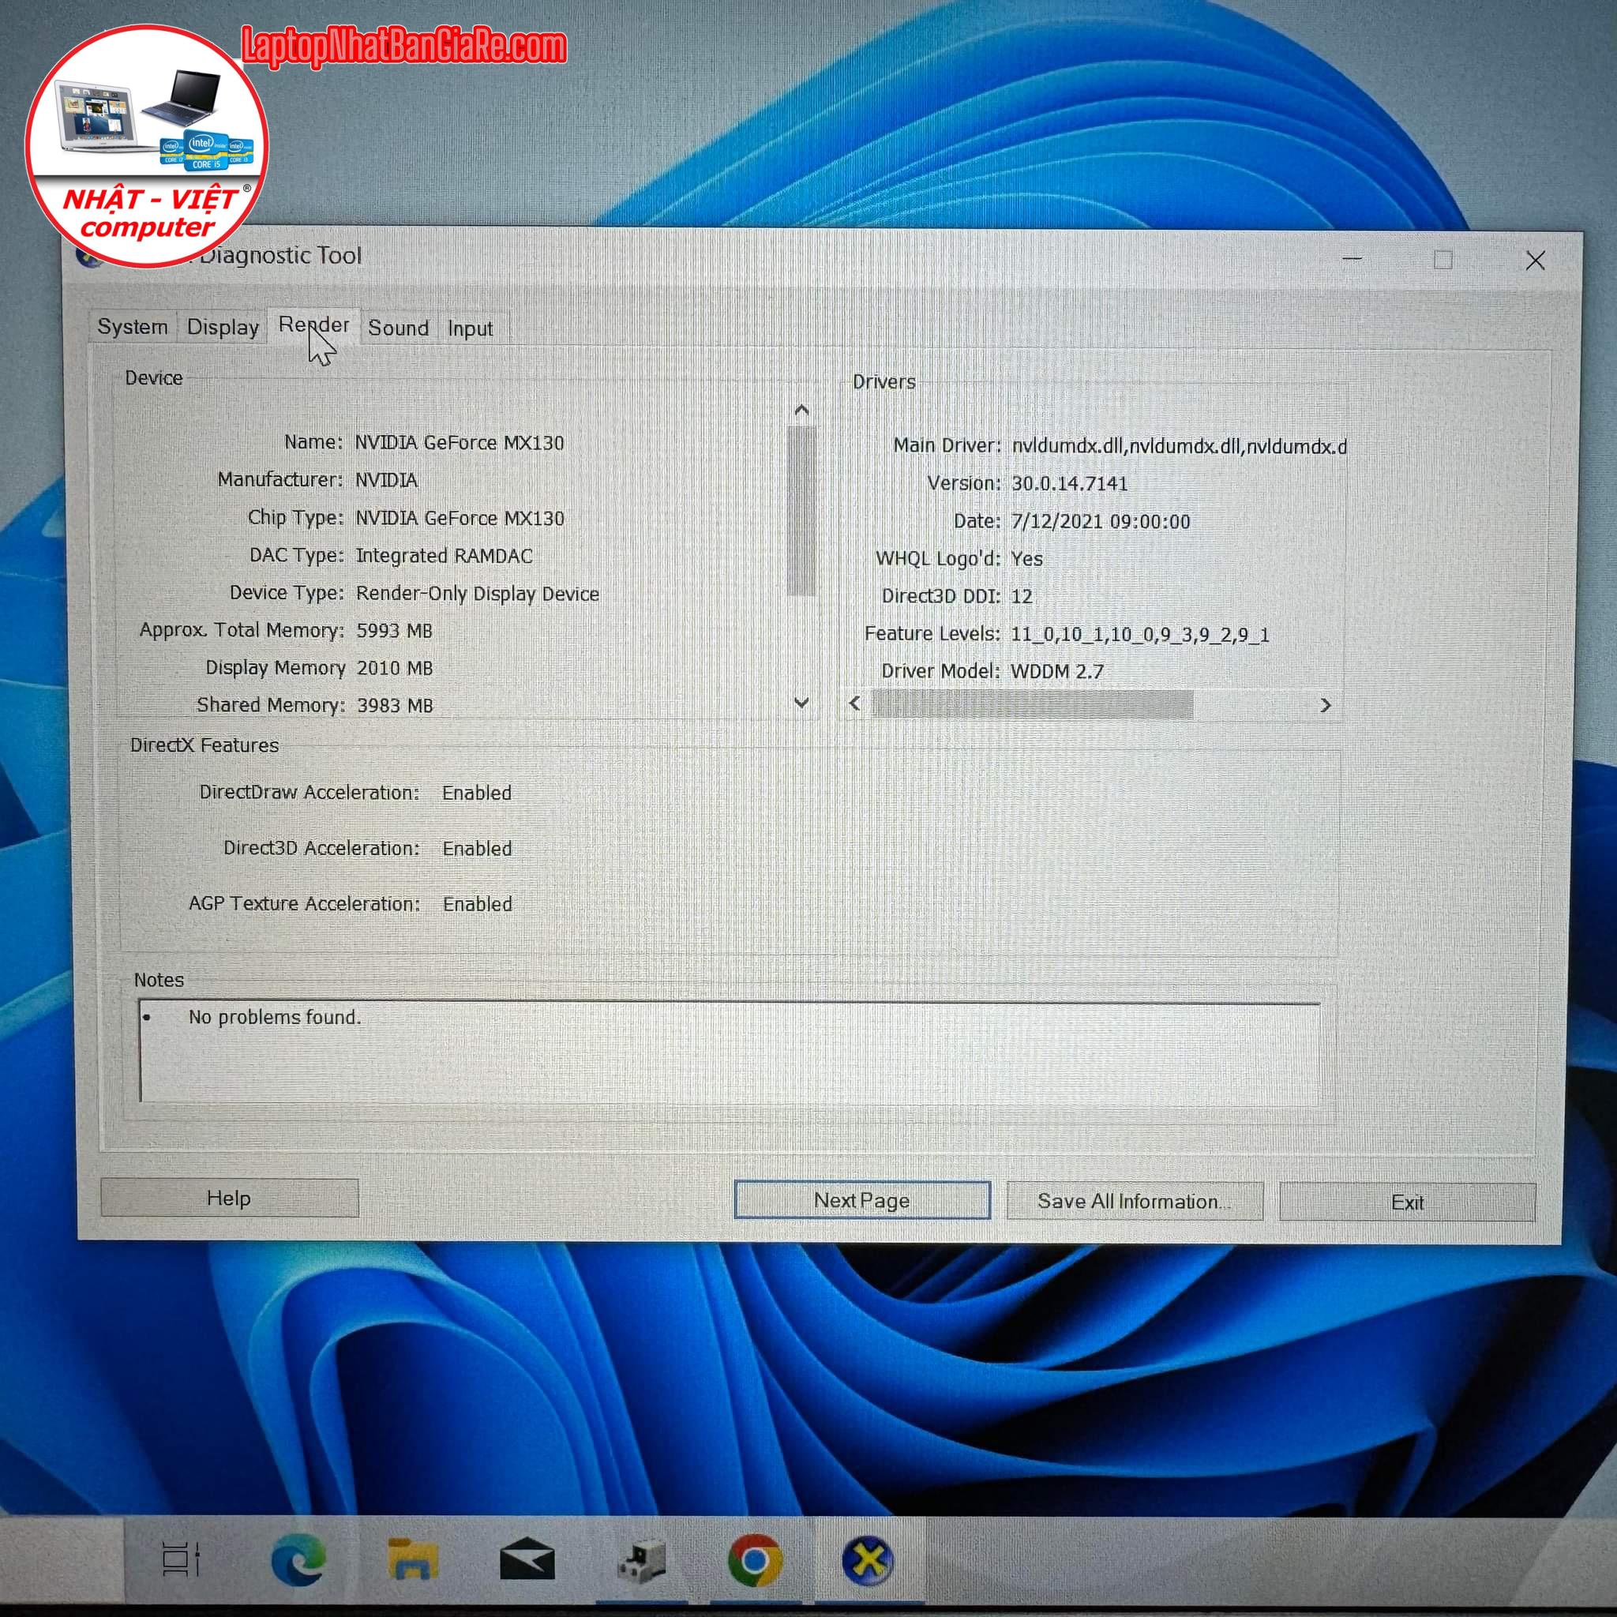Switch to the Display tab
Viewport: 1617px width, 1617px height.
pos(223,327)
